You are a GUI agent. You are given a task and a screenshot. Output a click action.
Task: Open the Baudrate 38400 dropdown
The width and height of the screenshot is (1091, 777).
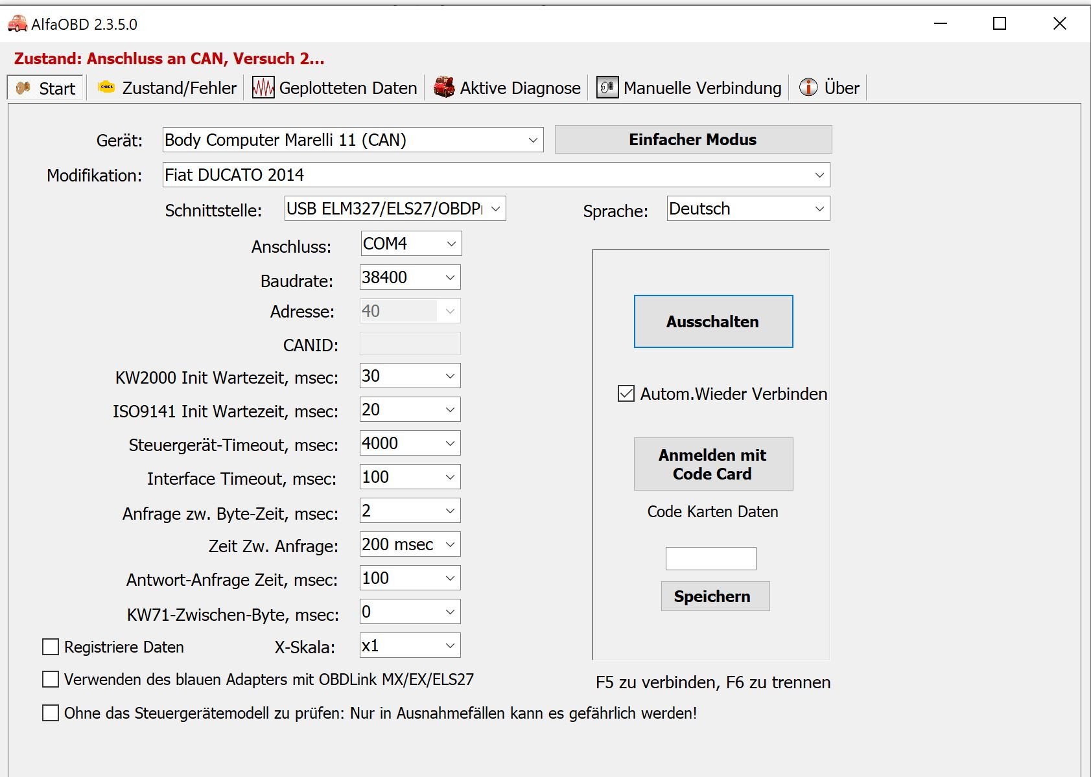click(410, 277)
